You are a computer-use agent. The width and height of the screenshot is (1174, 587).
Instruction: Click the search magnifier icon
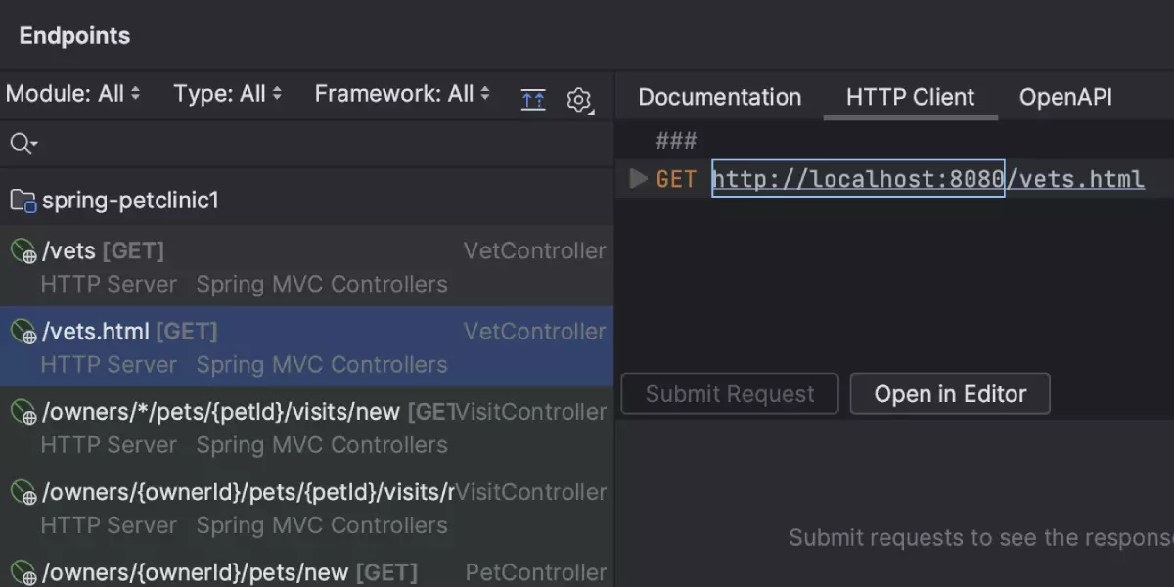click(22, 144)
